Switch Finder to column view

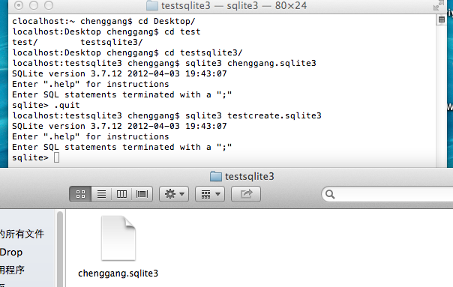(121, 194)
